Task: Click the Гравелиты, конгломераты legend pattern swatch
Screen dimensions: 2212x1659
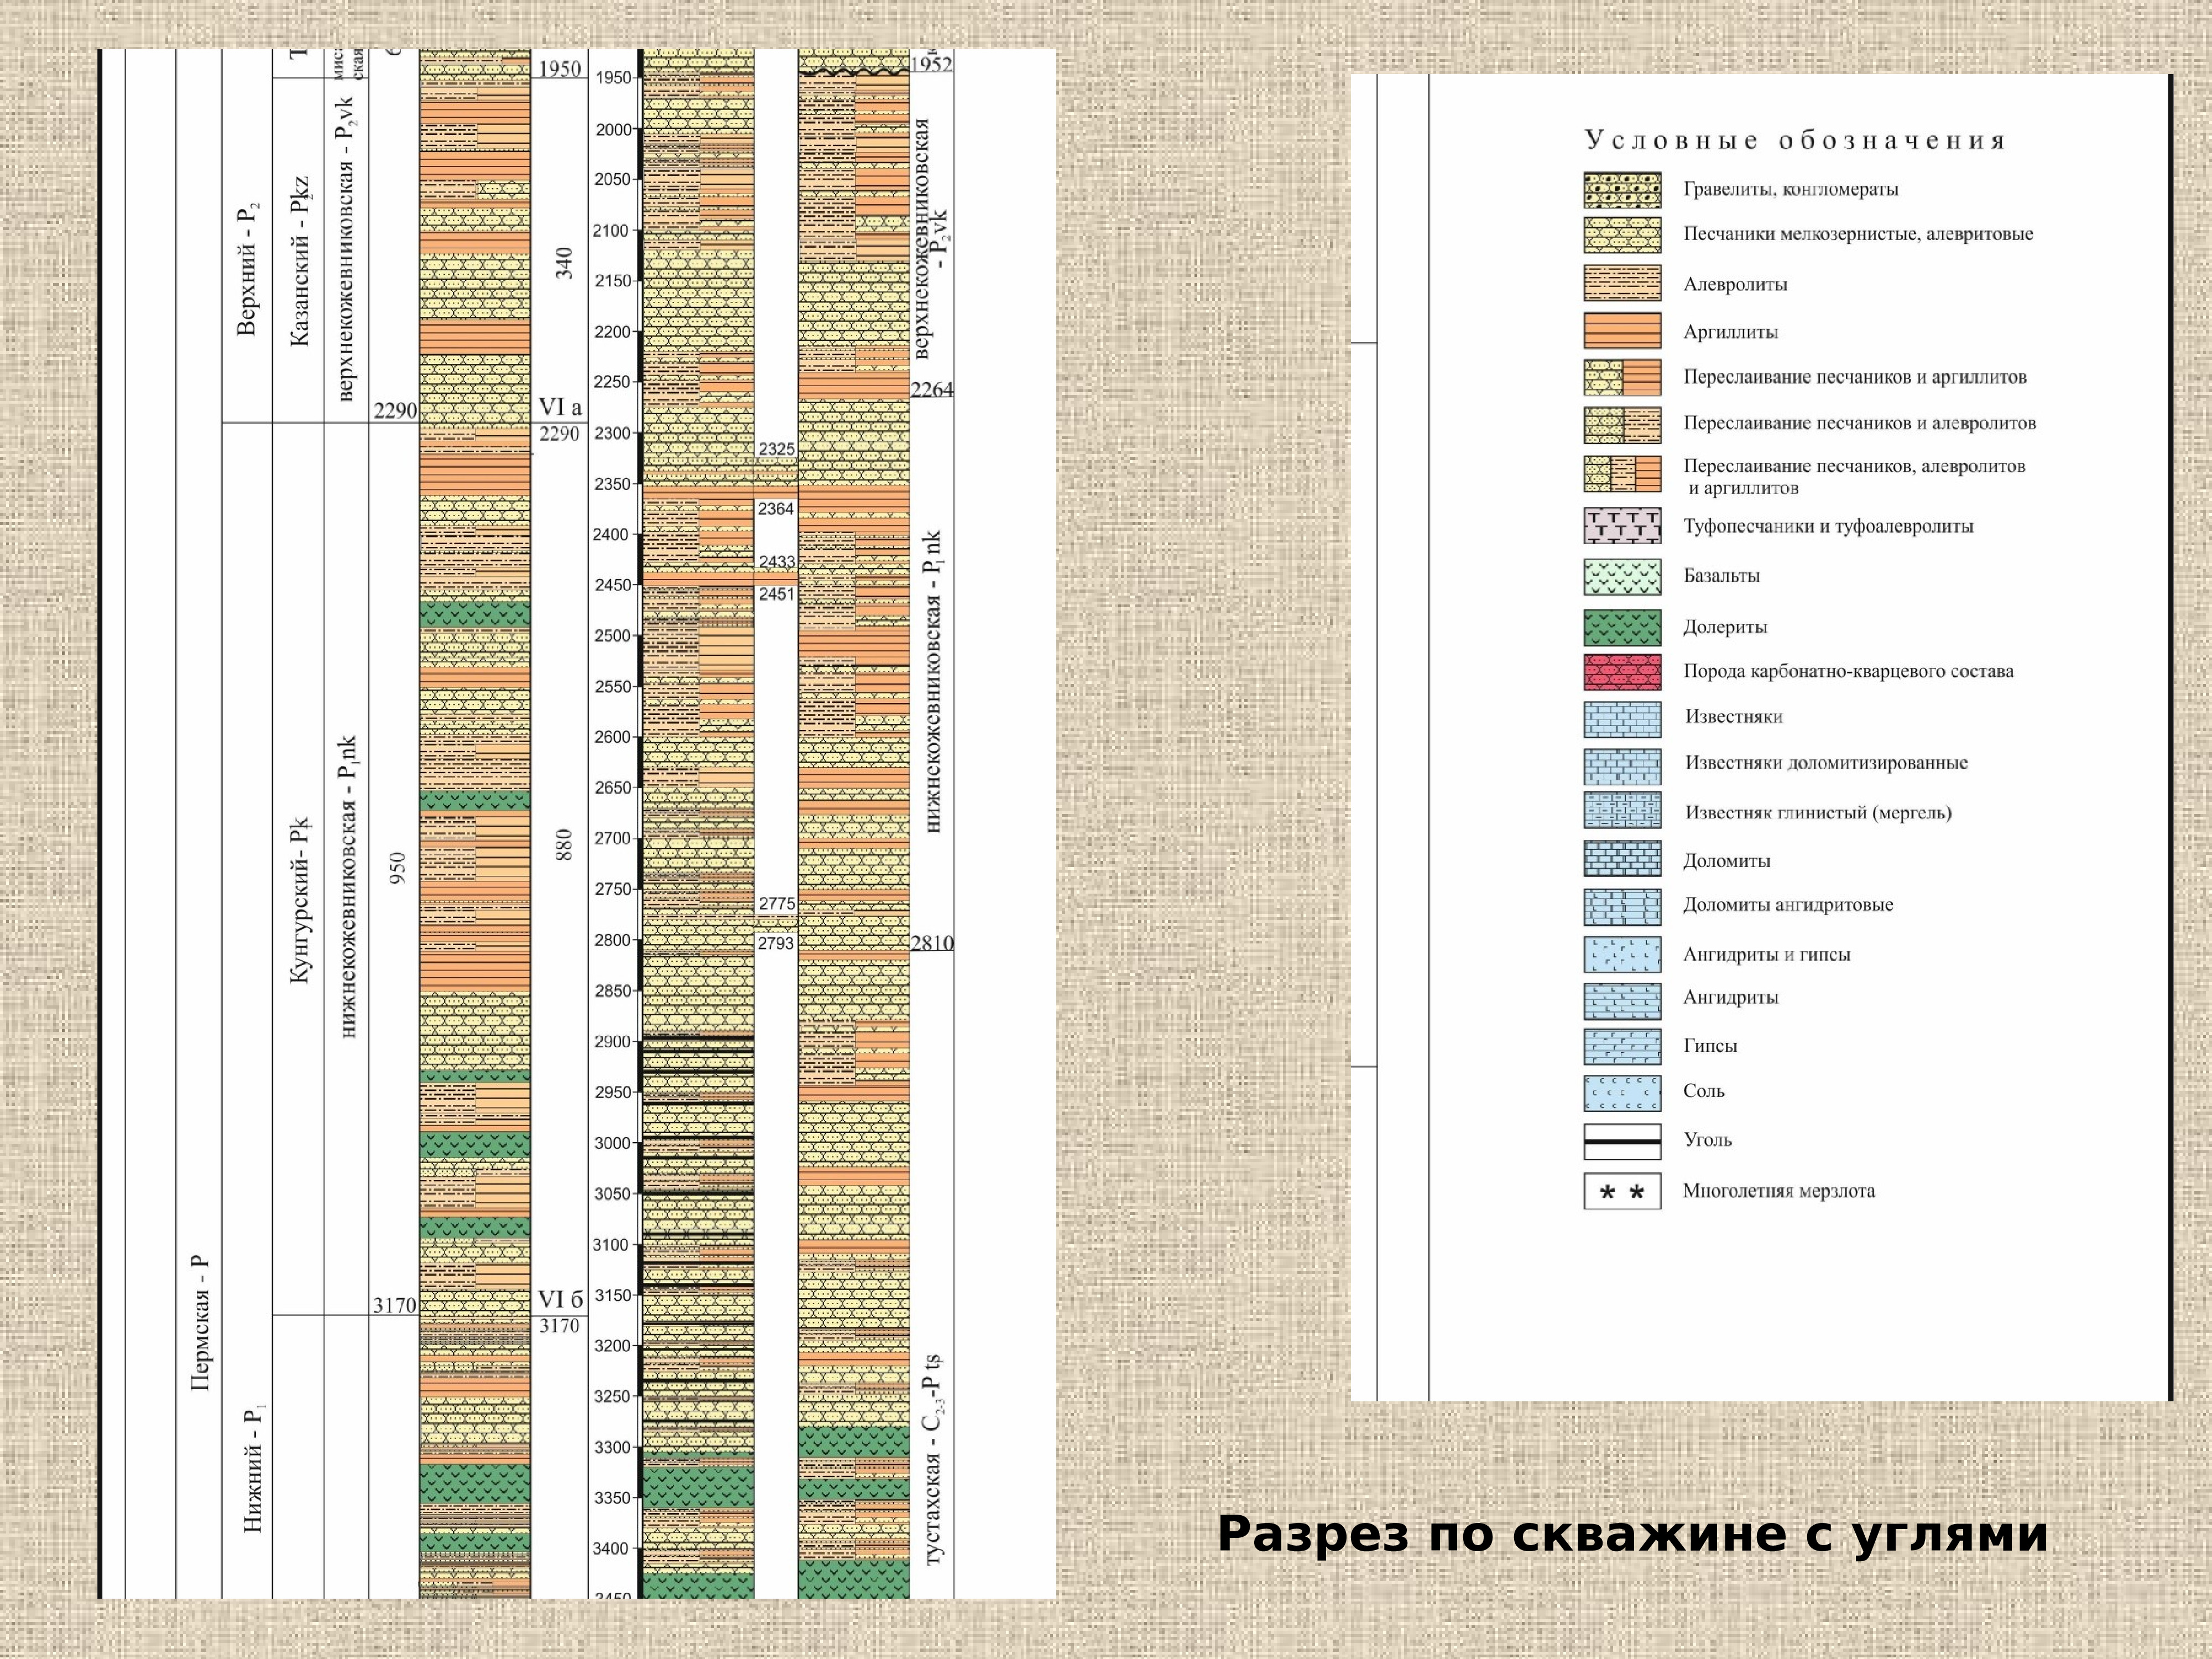Action: click(1622, 190)
